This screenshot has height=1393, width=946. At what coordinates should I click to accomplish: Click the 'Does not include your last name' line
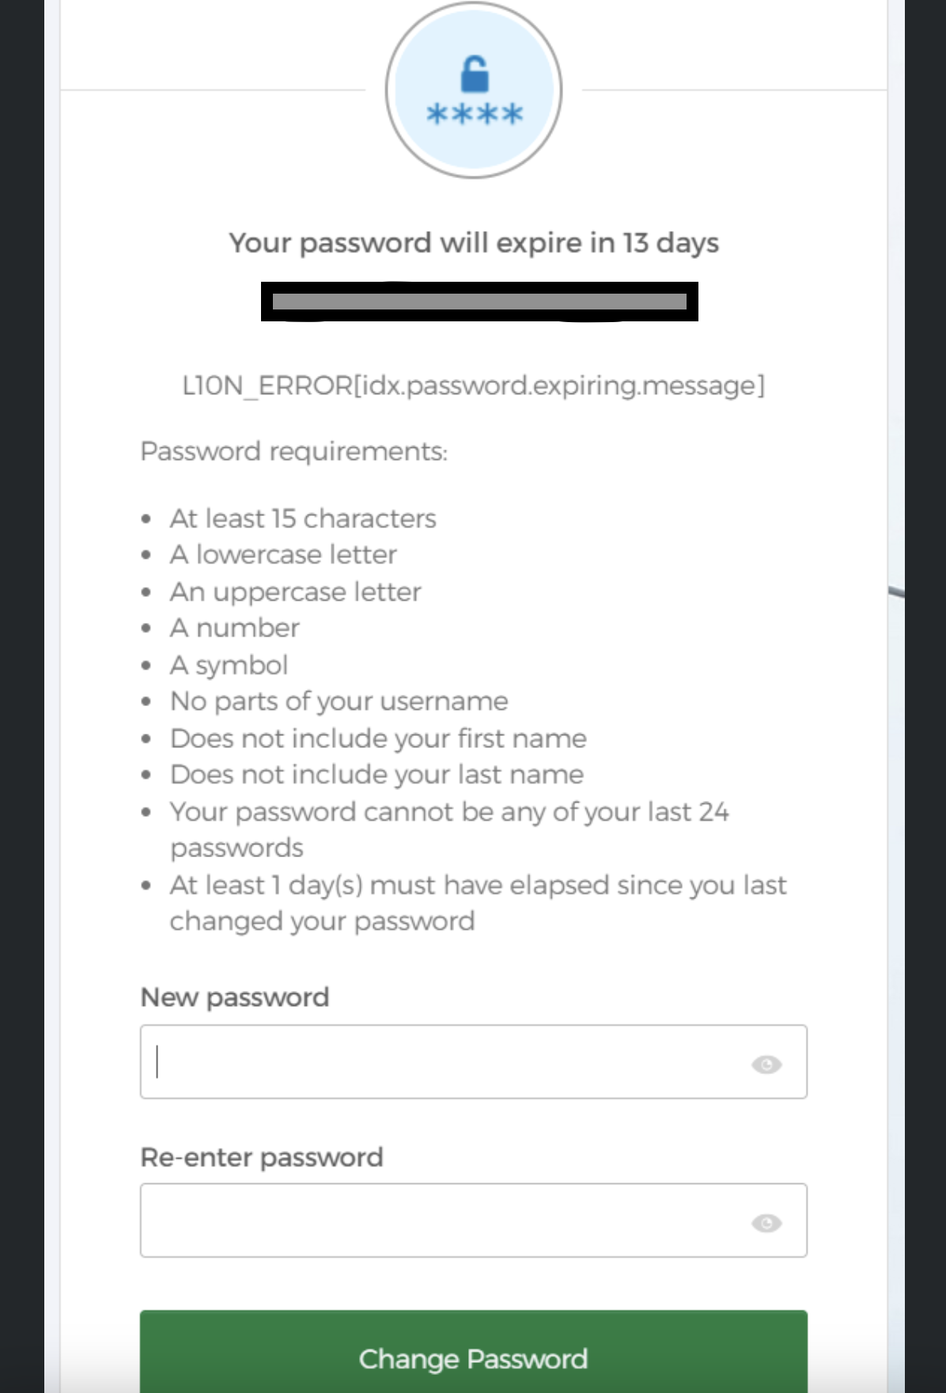pos(377,774)
